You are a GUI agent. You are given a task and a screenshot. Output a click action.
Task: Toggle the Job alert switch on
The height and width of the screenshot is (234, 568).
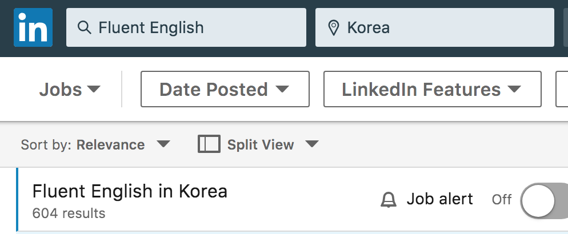click(544, 201)
